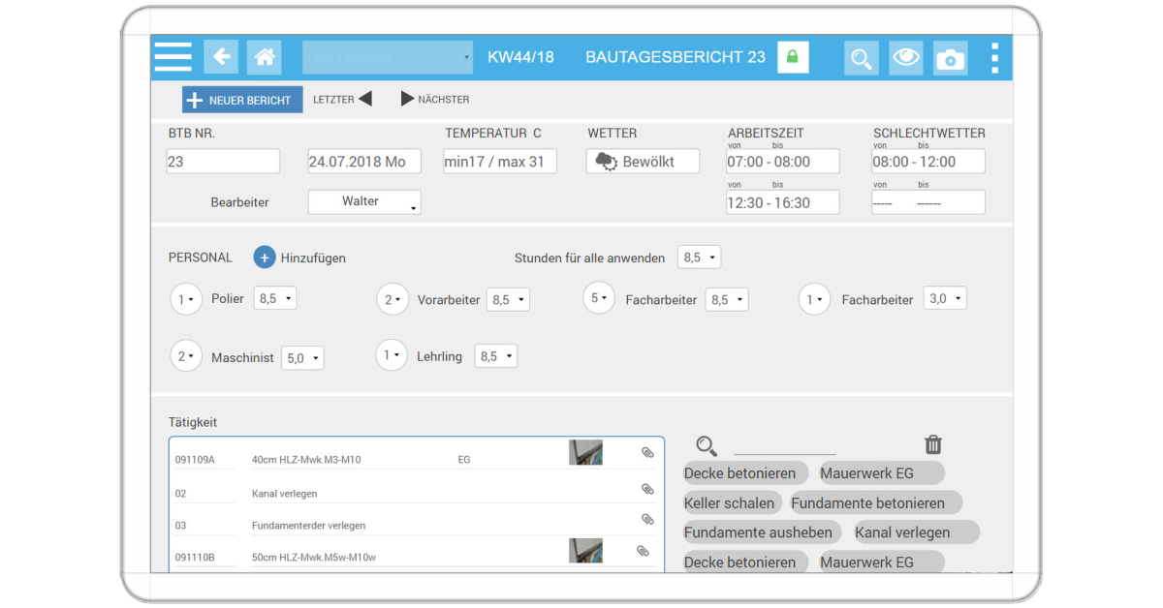Click the eye preview icon

click(905, 57)
